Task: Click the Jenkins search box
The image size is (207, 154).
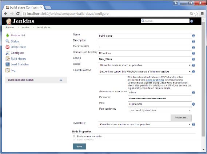Action: 165,21
